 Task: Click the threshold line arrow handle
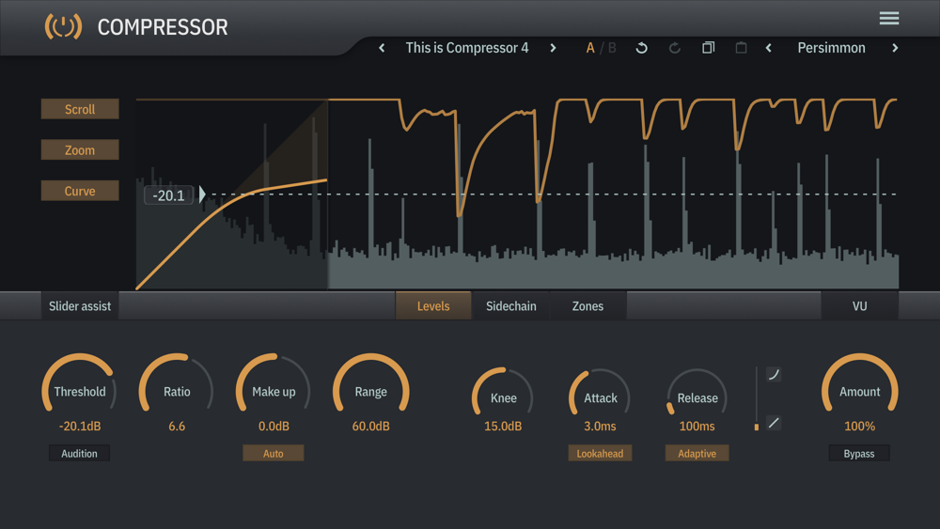coord(203,194)
